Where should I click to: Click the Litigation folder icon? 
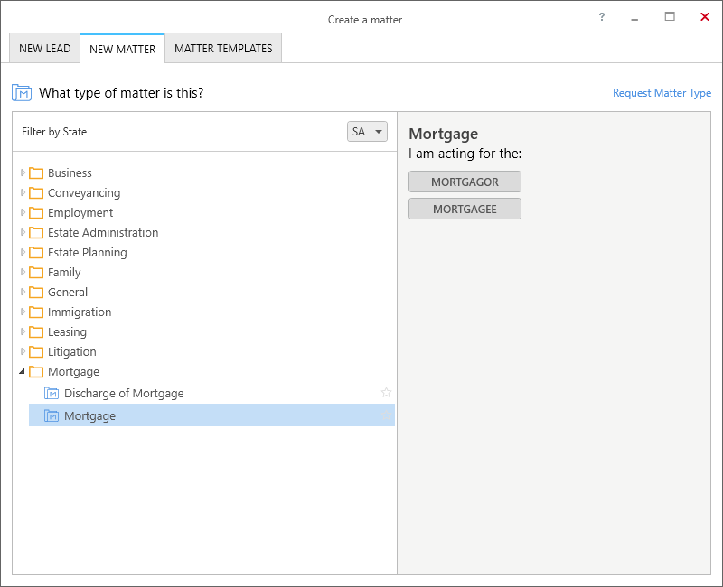(36, 352)
